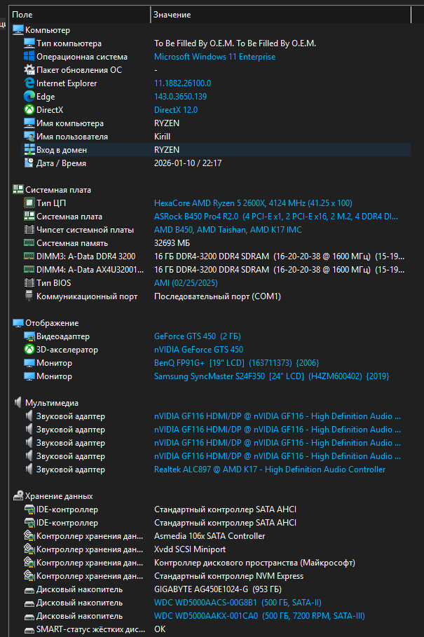The height and width of the screenshot is (637, 424).
Task: Click the Стандартный контроллер NVM Express value
Action: 228,575
